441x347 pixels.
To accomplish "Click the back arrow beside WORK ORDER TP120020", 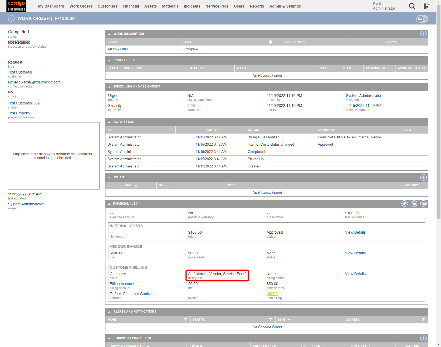I will click(11, 18).
